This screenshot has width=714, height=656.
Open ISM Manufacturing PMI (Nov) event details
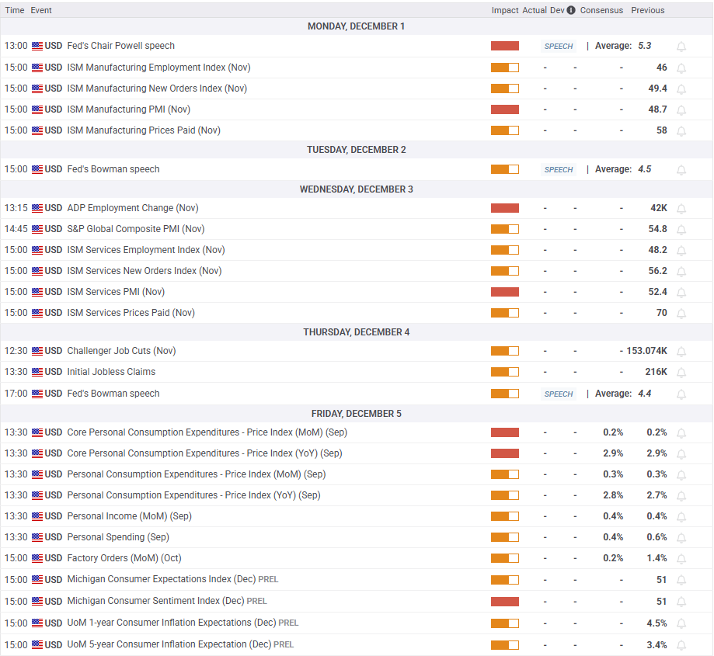click(x=128, y=109)
